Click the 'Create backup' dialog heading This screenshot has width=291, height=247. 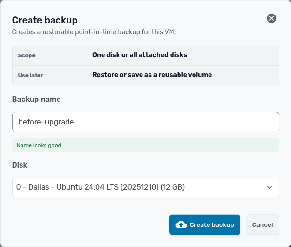[45, 20]
